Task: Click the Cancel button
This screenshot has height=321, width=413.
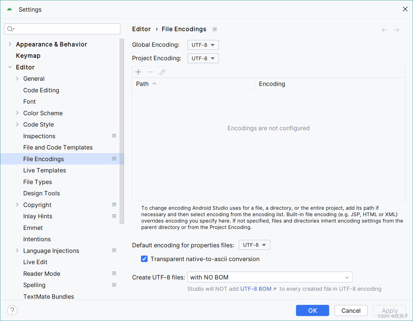Action: (x=351, y=310)
